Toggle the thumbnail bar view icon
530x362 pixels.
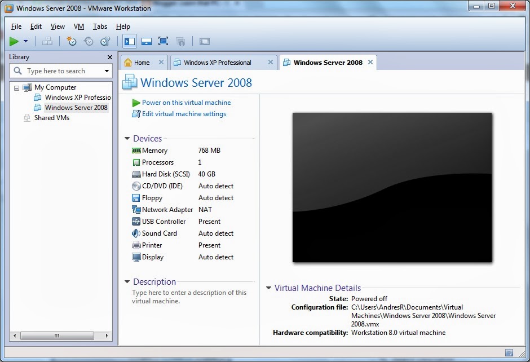[147, 42]
